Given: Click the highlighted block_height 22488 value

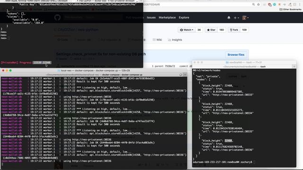Looking at the screenshot, I should (x=228, y=141).
